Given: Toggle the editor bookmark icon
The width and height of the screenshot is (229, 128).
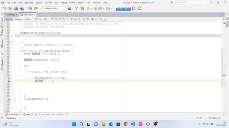Looking at the screenshot, I should tap(79, 19).
